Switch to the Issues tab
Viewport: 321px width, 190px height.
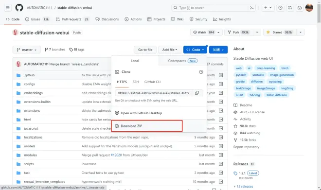(37, 19)
